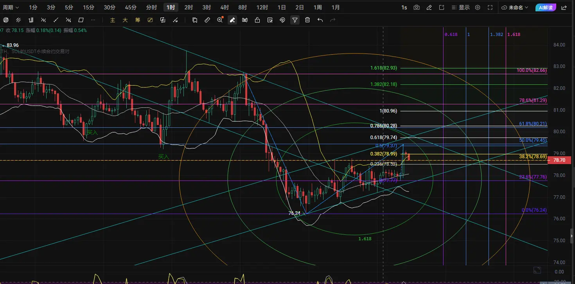Expand more drawing tools ellipsis
Screen dimensions: 575x284
pyautogui.click(x=93, y=20)
